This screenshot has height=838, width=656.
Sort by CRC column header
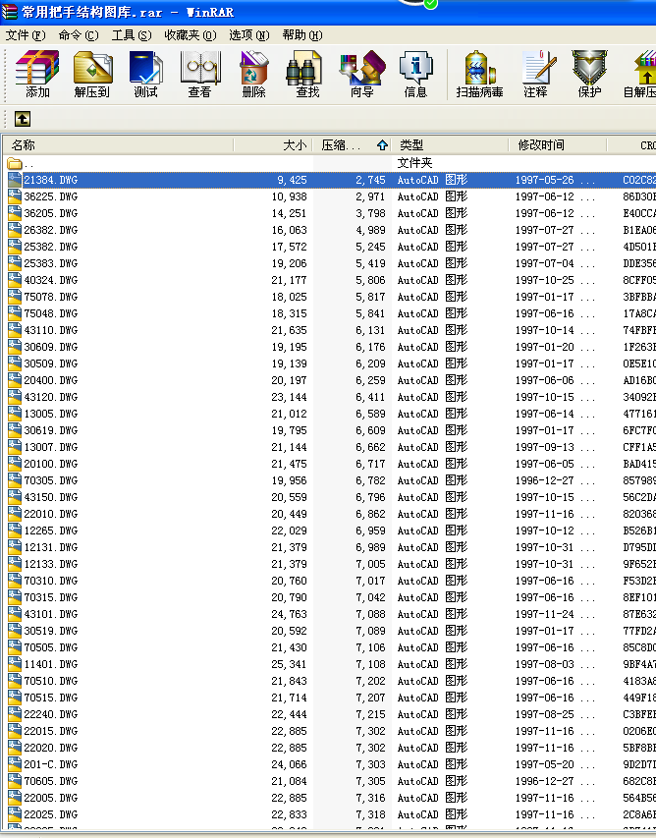click(x=631, y=144)
